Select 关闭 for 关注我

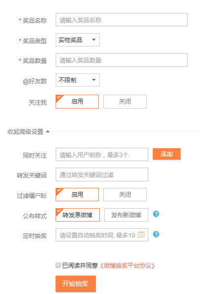(x=125, y=102)
